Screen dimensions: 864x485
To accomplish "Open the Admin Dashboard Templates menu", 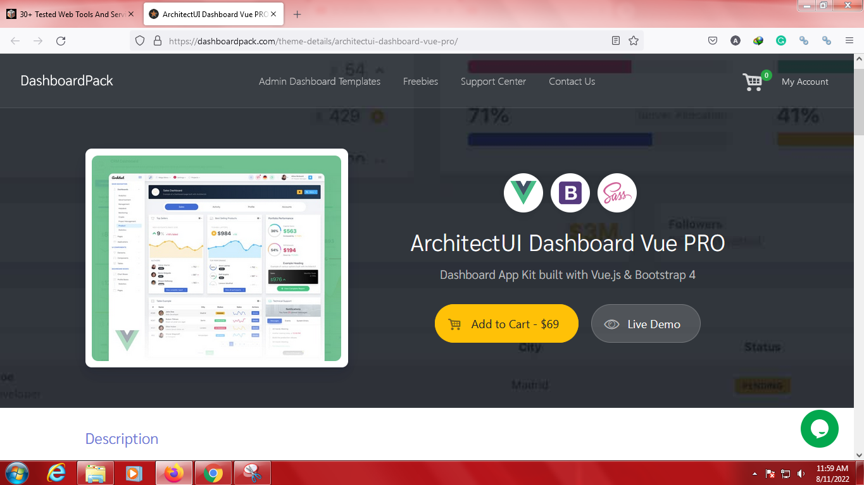I will [x=320, y=81].
